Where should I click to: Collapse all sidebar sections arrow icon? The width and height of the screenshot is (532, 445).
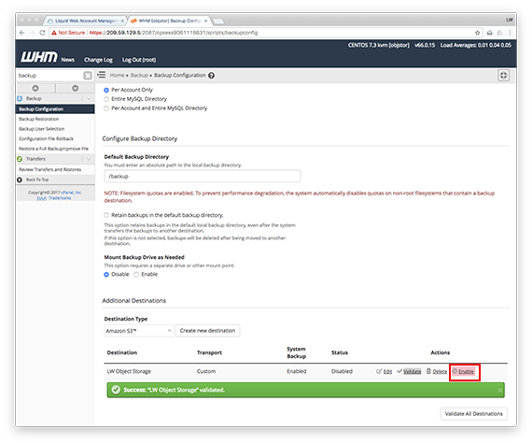tap(35, 88)
